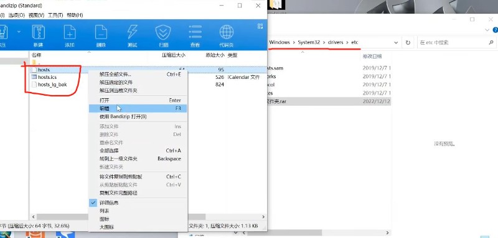Image resolution: width=498 pixels, height=238 pixels.
Task: Click etc in Explorer breadcrumb path
Action: (354, 42)
